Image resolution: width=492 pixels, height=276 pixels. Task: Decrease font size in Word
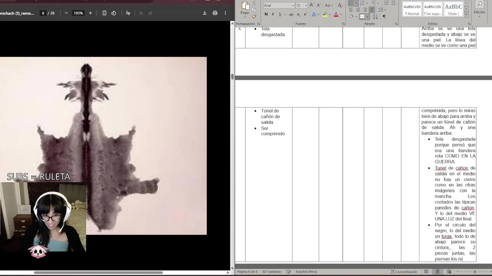(x=318, y=5)
